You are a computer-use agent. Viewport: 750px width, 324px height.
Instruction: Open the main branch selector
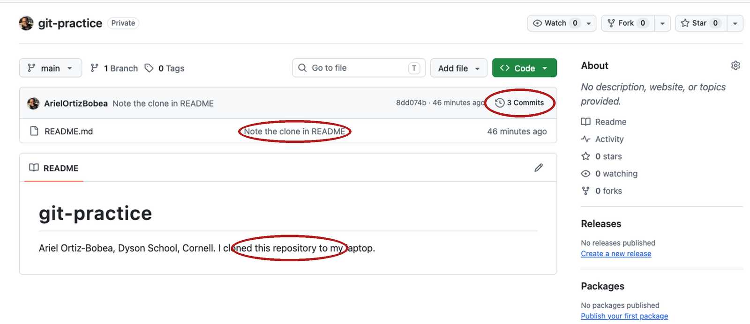click(x=51, y=68)
